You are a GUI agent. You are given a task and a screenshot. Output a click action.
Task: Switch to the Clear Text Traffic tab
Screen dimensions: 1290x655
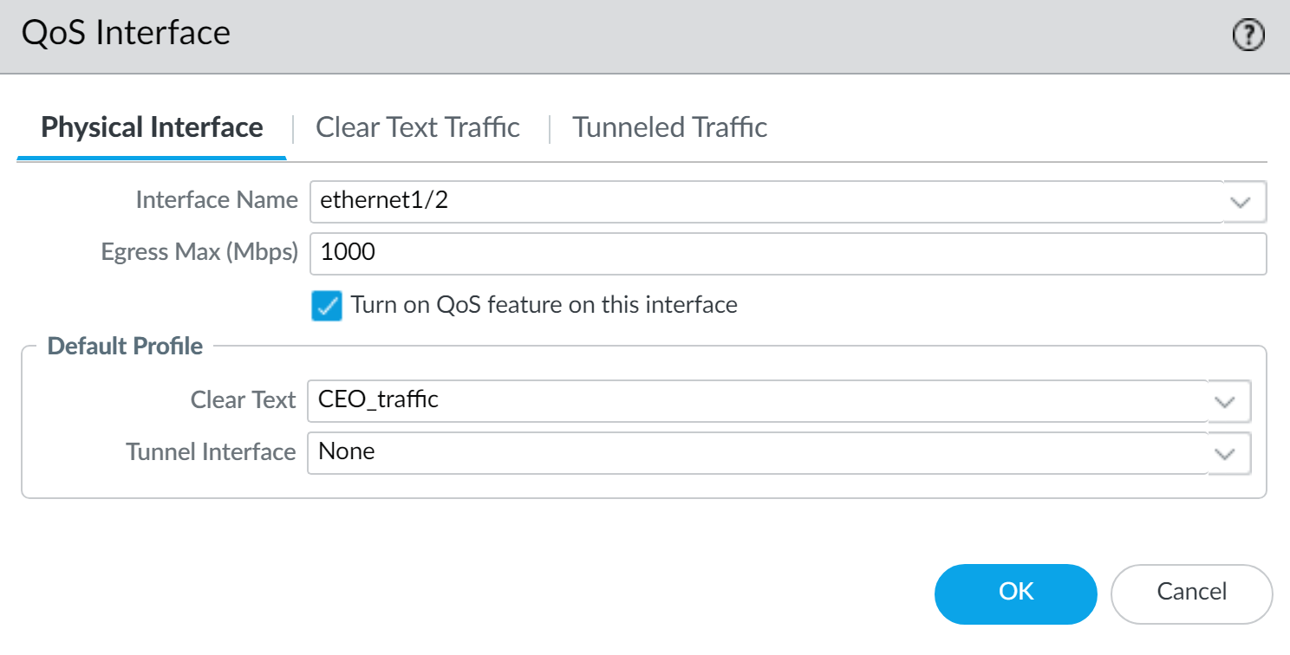coord(418,127)
